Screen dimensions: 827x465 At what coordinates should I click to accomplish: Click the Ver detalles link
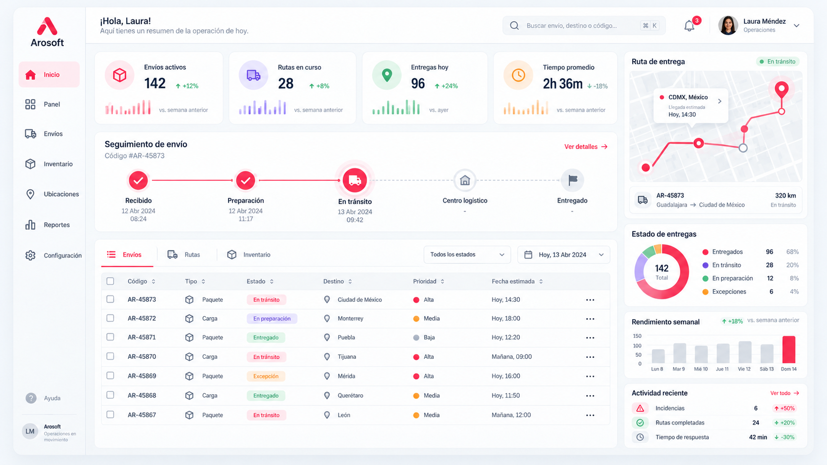tap(586, 147)
